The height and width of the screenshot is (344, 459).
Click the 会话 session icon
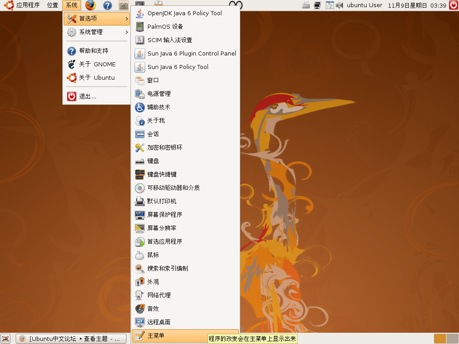pyautogui.click(x=140, y=134)
